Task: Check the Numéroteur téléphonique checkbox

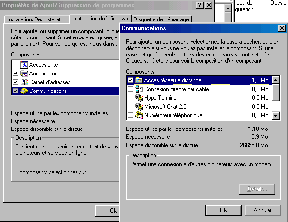Action: tap(130, 115)
